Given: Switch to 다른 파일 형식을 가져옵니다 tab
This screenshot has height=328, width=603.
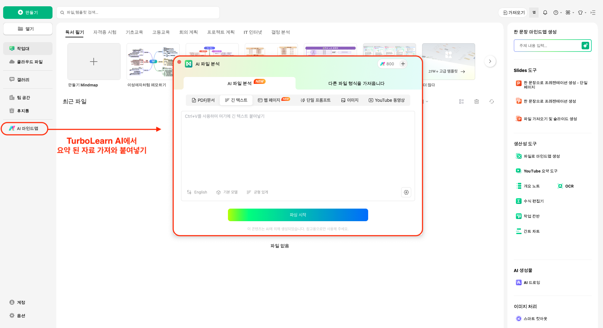Looking at the screenshot, I should [356, 83].
